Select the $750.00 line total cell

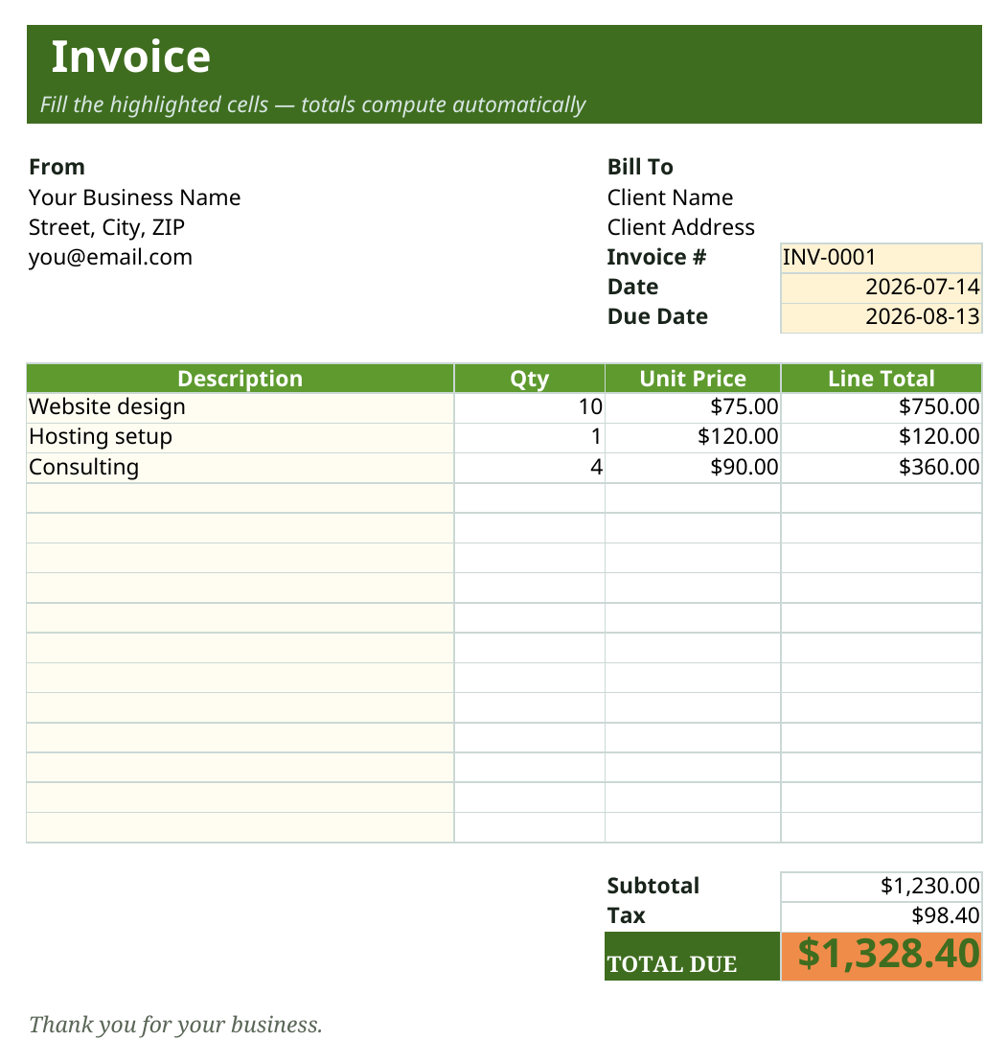click(882, 407)
